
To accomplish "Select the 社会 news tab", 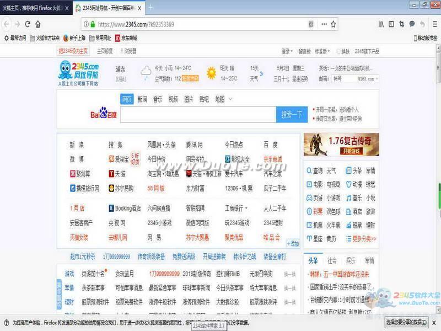I will tap(332, 260).
